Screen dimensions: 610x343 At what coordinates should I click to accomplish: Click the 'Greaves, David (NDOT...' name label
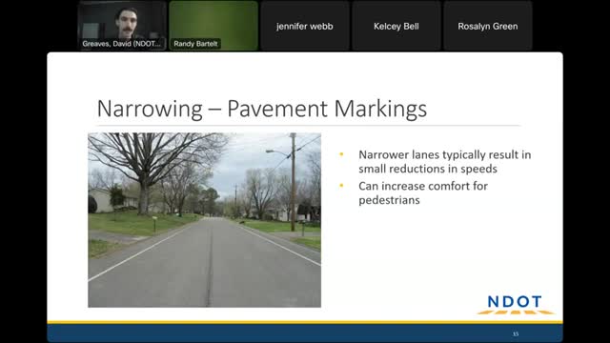(121, 44)
